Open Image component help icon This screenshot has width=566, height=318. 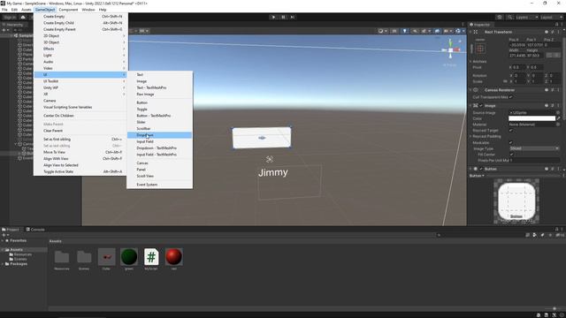click(547, 106)
